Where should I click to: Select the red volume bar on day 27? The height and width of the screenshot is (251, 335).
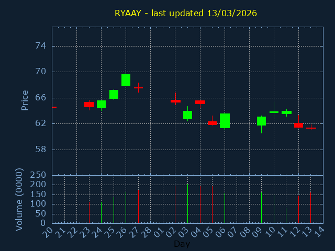[x=138, y=207]
